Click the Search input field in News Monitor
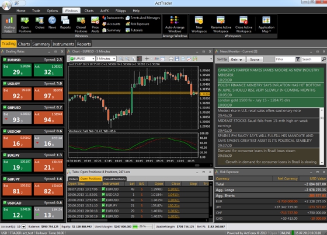Viewport: 327px width, 235px height. [311, 59]
